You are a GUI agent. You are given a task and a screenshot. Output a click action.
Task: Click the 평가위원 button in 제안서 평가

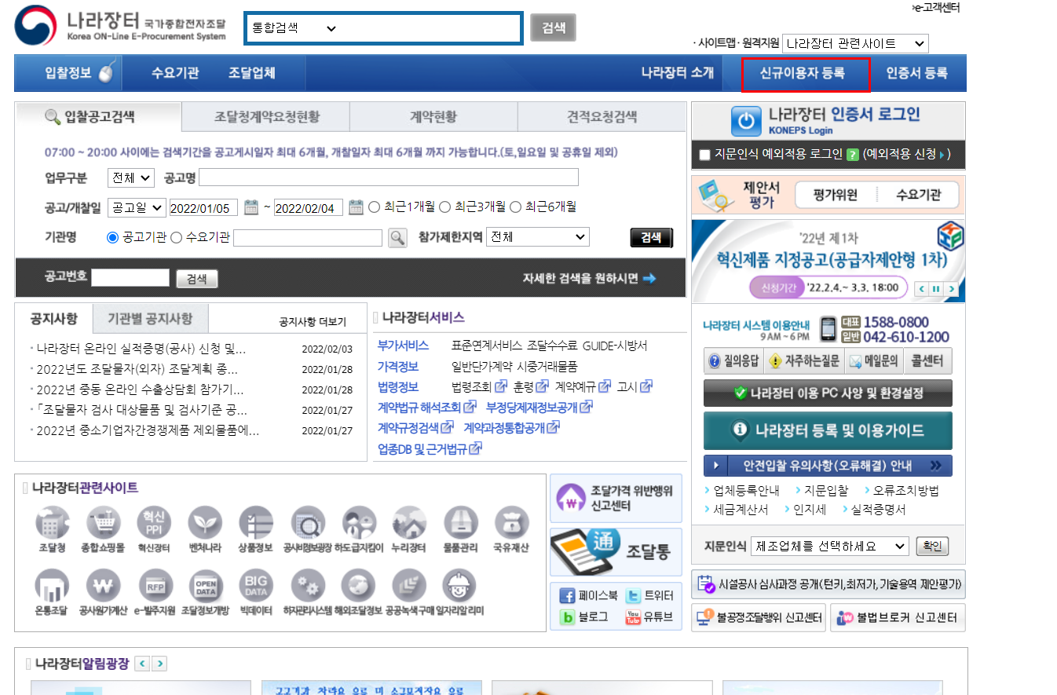(x=835, y=195)
